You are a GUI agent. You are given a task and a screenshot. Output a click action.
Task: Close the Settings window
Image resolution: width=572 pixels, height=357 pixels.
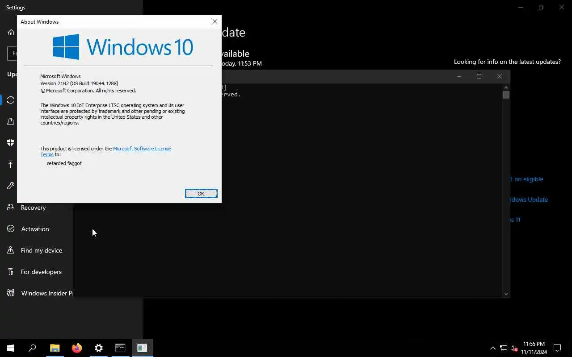[562, 7]
